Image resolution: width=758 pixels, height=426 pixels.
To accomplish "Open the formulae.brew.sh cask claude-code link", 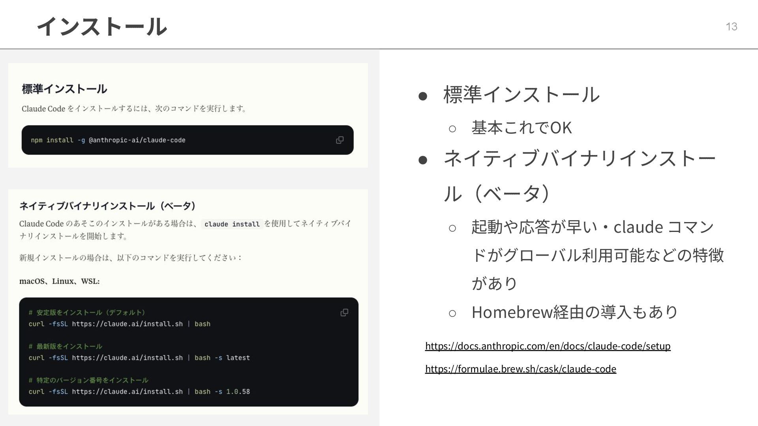I will coord(520,369).
